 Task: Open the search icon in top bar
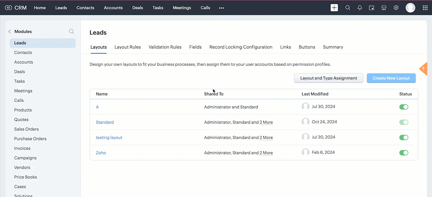coord(348,8)
